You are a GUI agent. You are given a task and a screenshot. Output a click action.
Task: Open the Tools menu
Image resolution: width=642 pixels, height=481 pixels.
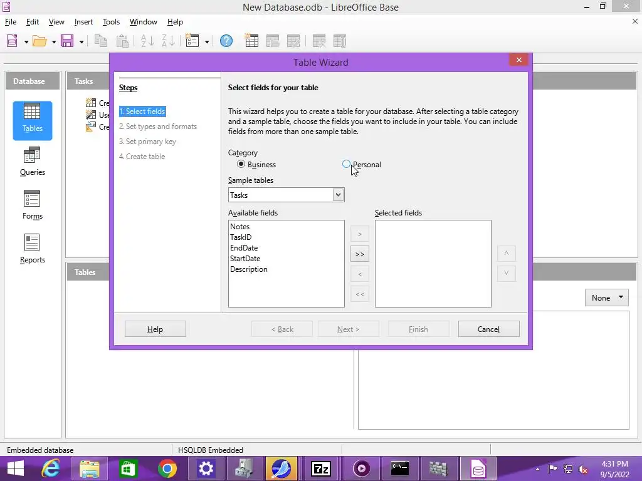click(x=111, y=22)
